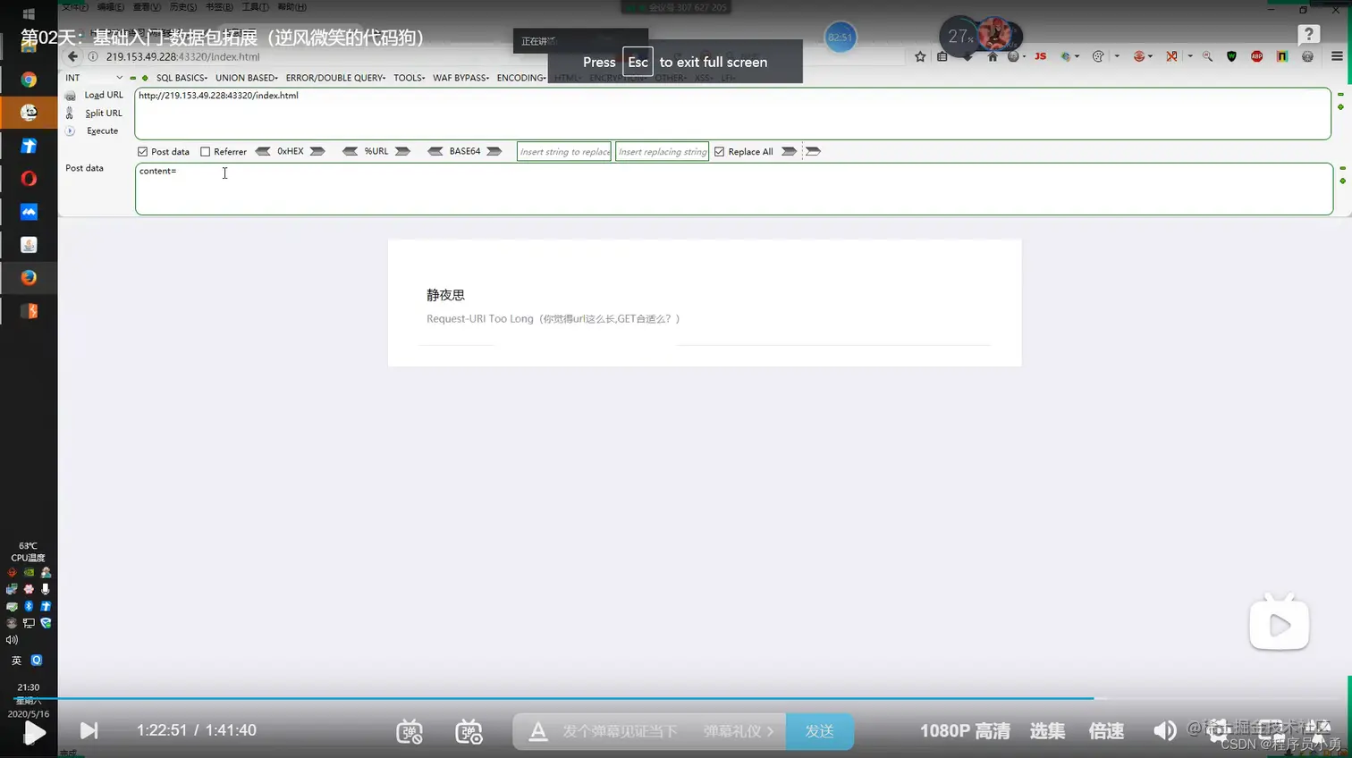Decode with the left arrow before 0xHEX
This screenshot has height=758, width=1352.
tap(263, 151)
